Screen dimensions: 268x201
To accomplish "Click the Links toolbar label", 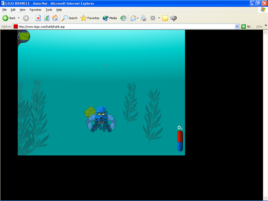I will pos(259,26).
